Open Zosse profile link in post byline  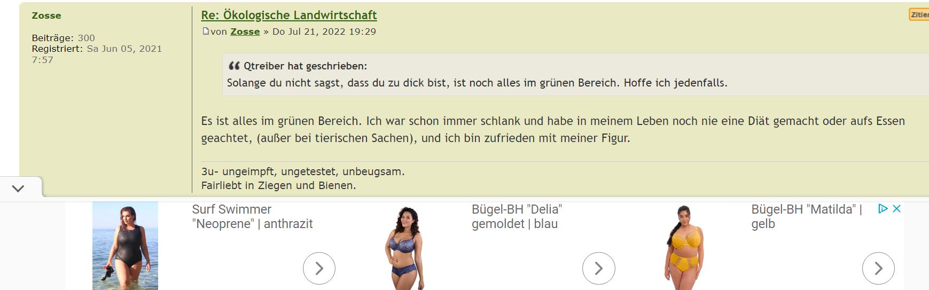(x=245, y=32)
